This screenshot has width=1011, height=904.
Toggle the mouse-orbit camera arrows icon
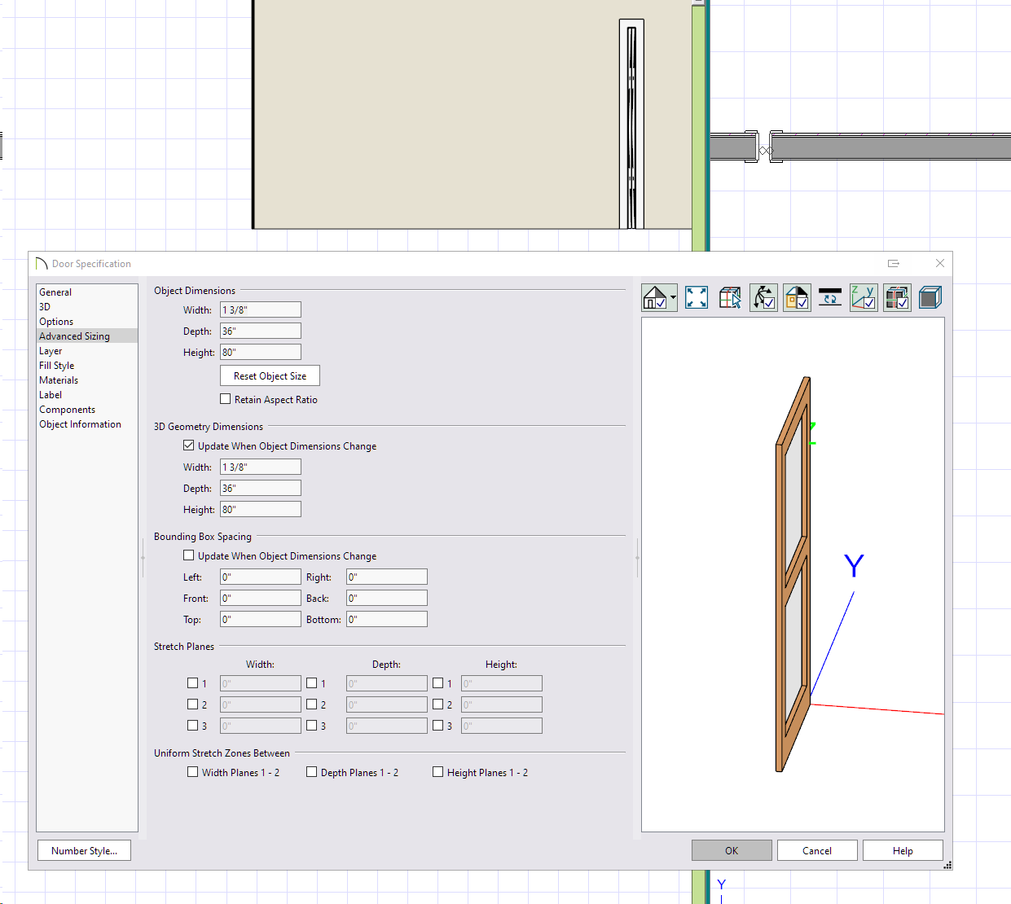pos(763,298)
